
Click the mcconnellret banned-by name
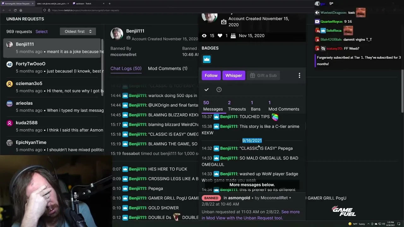[x=123, y=55]
